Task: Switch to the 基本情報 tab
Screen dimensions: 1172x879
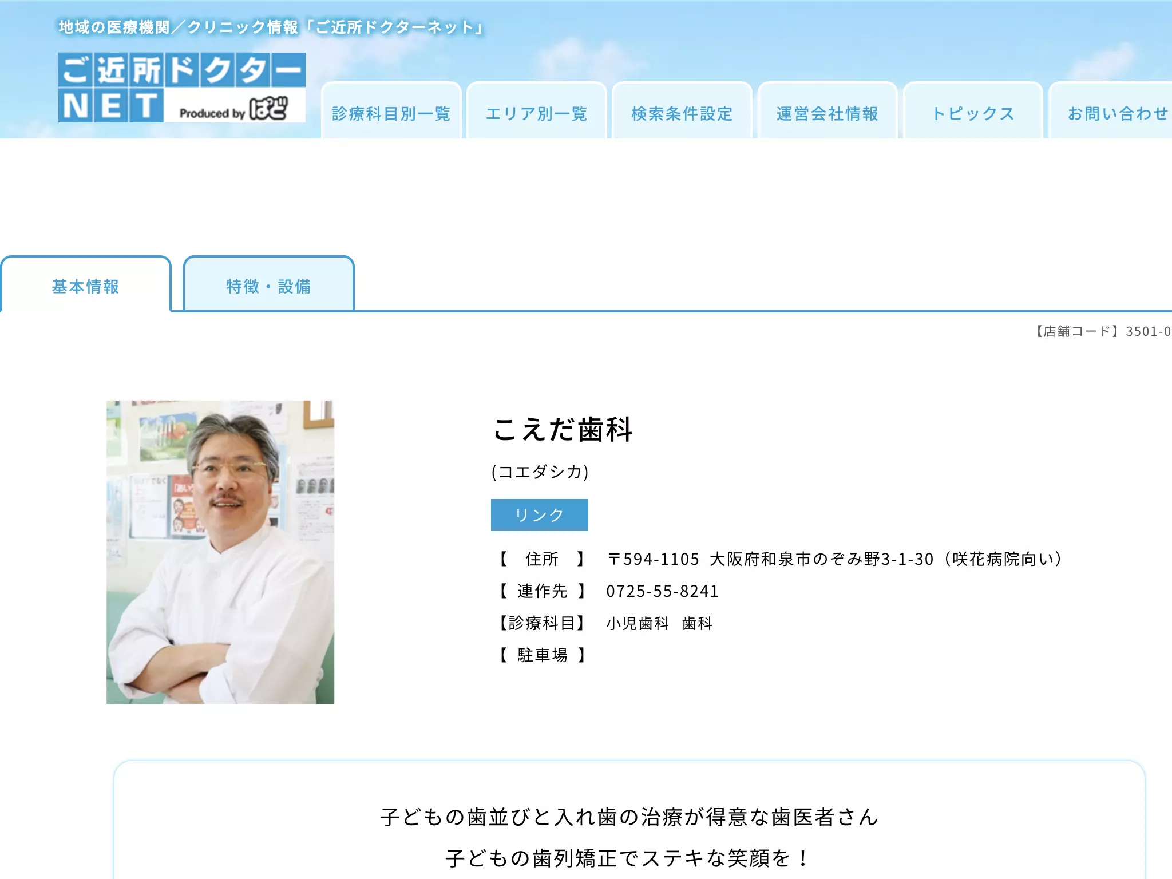Action: pyautogui.click(x=86, y=284)
